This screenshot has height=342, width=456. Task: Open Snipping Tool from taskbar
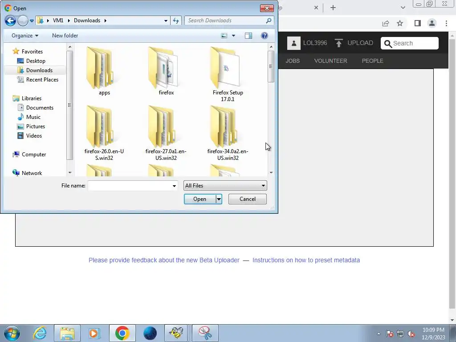(x=205, y=333)
